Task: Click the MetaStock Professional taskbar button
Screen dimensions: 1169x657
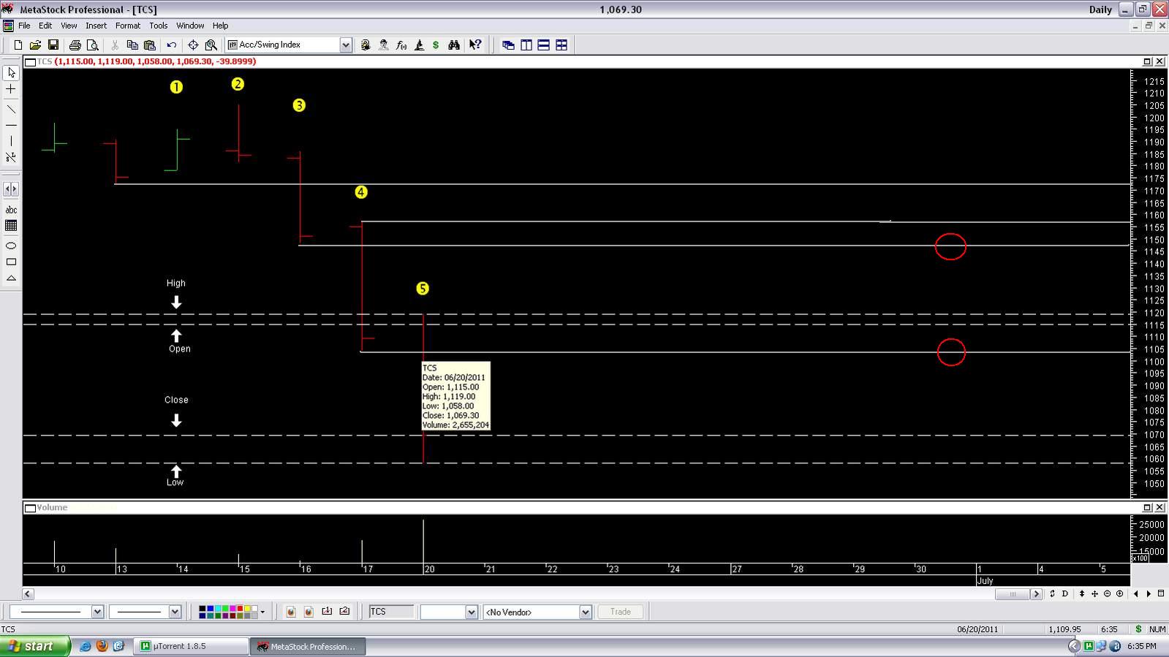Action: (x=308, y=646)
